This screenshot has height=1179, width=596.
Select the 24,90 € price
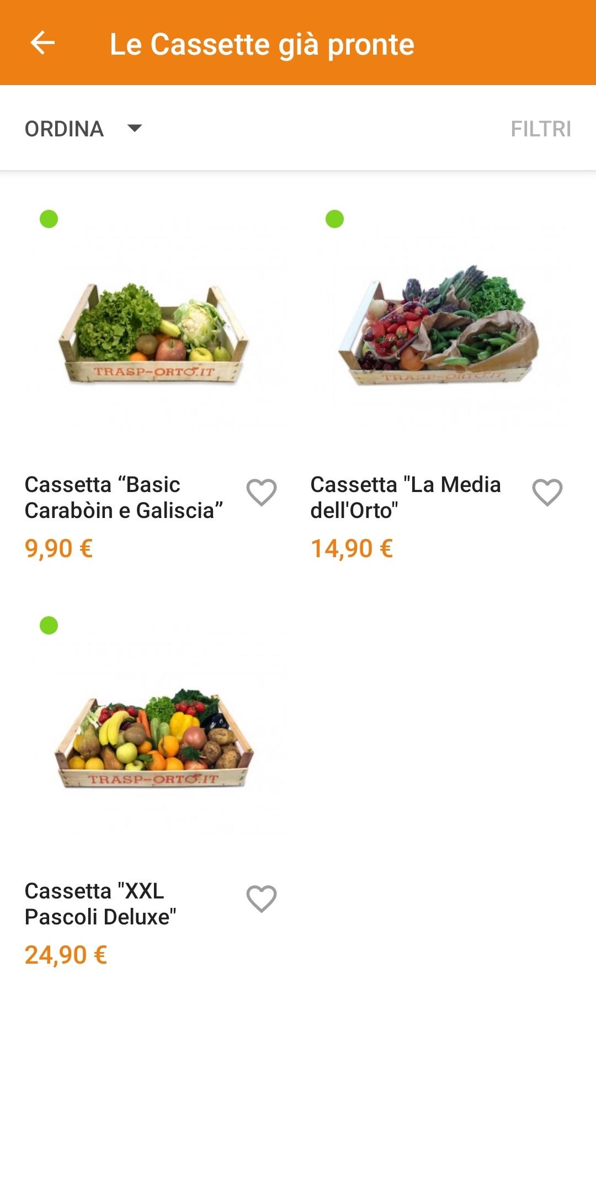[66, 955]
